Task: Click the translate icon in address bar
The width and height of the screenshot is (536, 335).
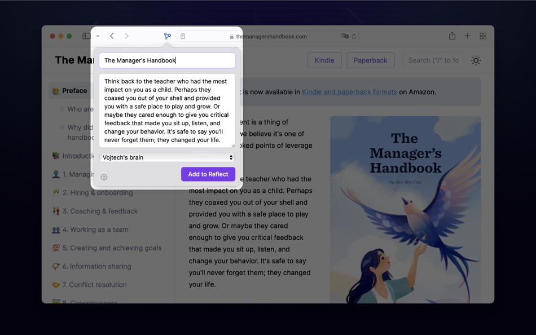Action: 344,36
